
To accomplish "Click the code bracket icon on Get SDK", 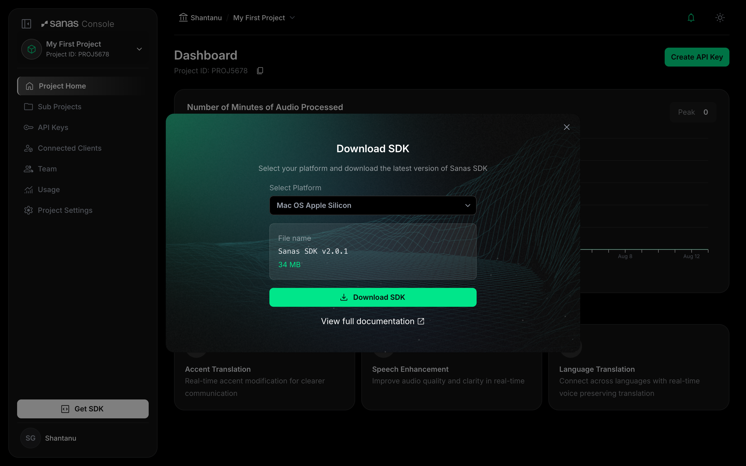I will 65,409.
